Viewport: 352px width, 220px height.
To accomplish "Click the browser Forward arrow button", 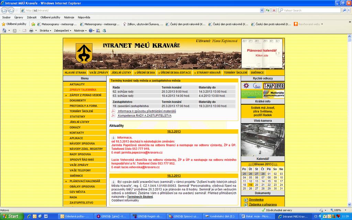I will coord(11,10).
